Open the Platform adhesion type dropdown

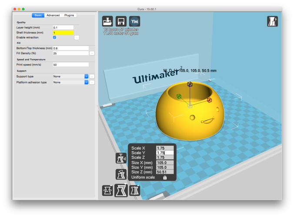tap(70, 82)
